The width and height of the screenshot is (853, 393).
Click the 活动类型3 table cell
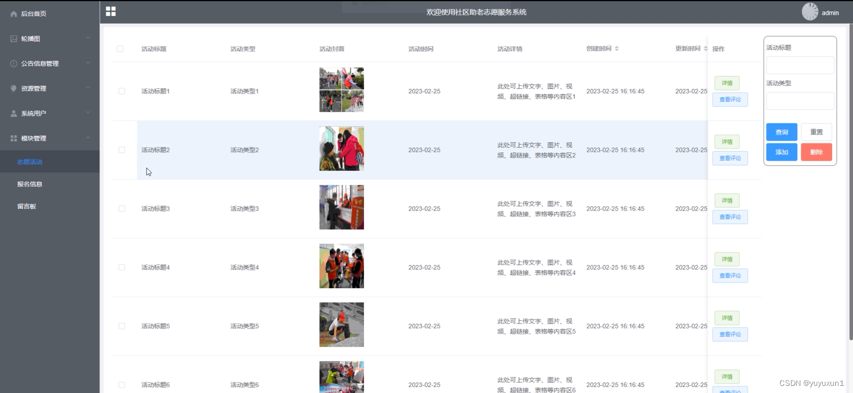tap(244, 209)
